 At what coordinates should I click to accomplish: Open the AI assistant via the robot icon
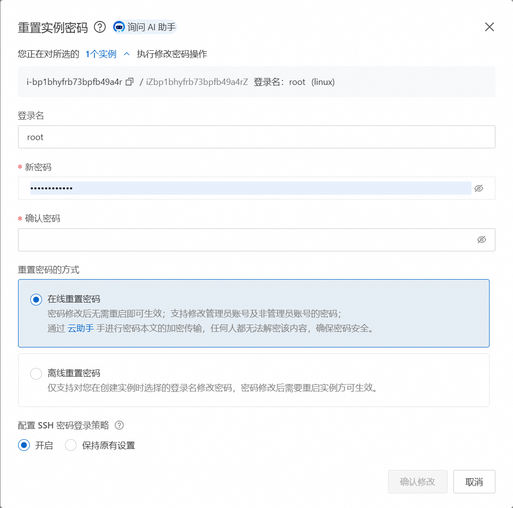coord(119,27)
